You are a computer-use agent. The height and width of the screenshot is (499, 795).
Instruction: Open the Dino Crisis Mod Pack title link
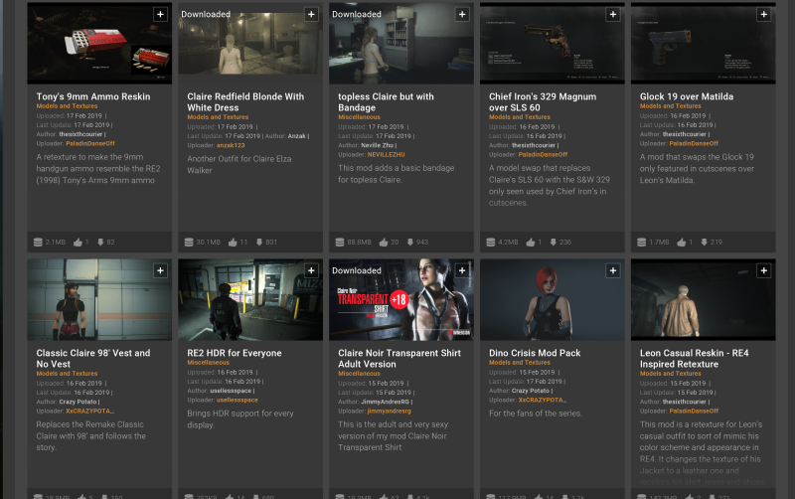pyautogui.click(x=535, y=353)
